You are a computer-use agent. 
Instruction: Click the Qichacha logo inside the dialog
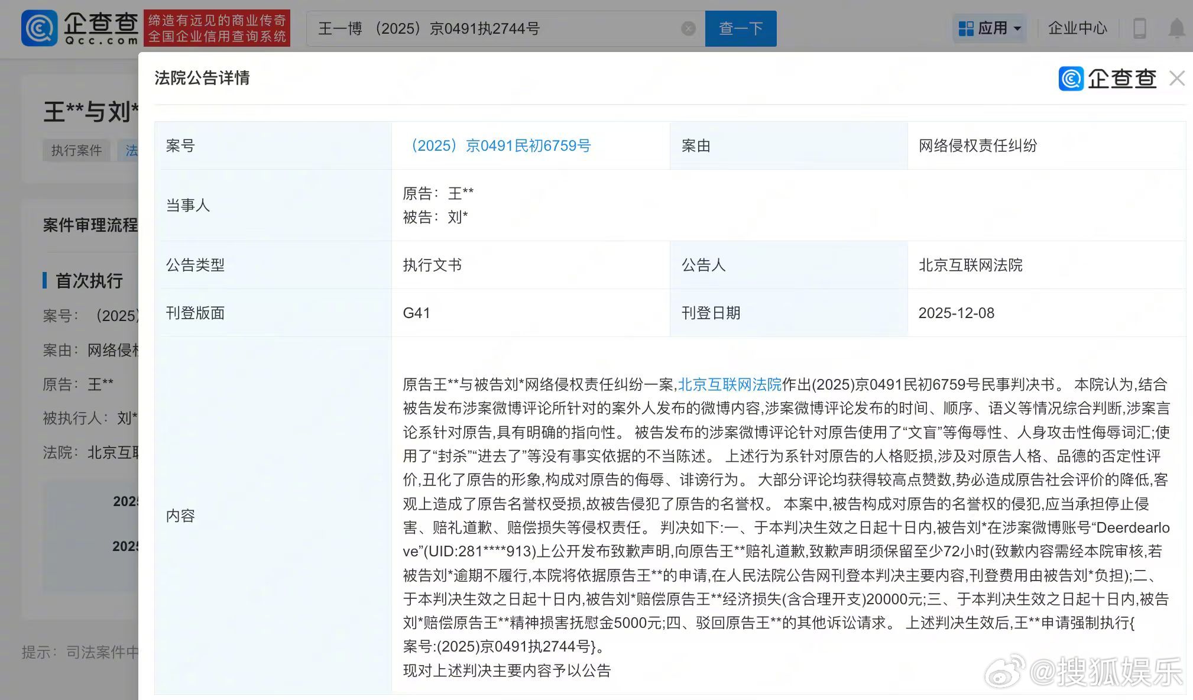pos(1107,78)
